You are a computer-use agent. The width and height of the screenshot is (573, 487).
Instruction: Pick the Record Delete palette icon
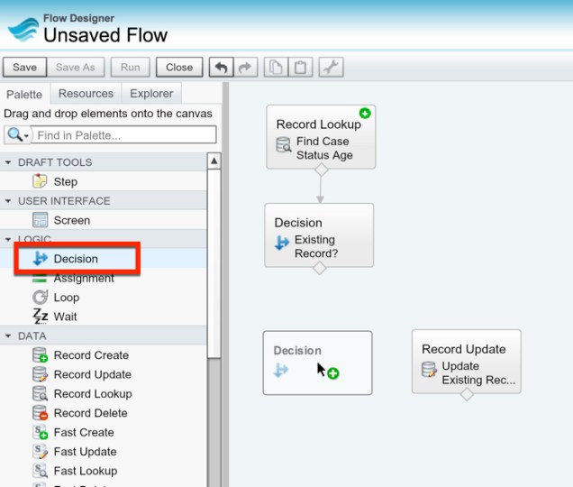tap(41, 413)
